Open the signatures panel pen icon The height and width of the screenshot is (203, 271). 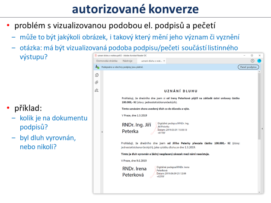pyautogui.click(x=97, y=90)
